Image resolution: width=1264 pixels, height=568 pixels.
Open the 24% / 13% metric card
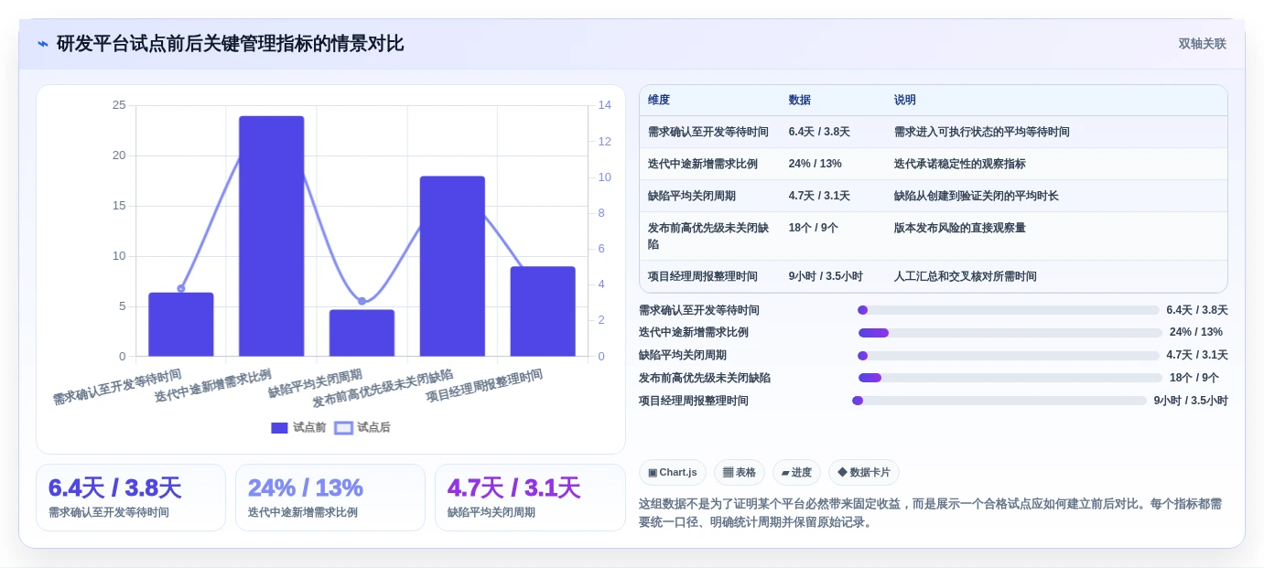tap(330, 498)
